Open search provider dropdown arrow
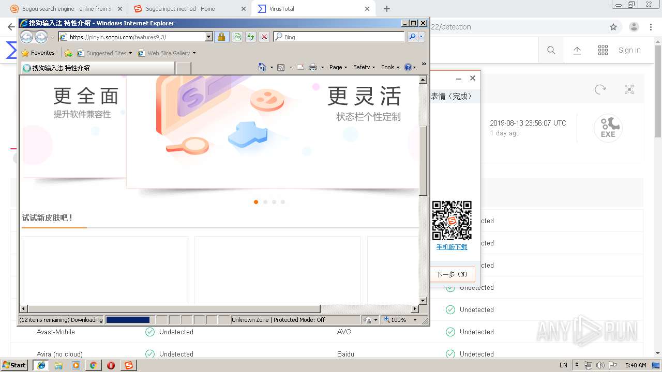This screenshot has height=372, width=662. click(422, 37)
